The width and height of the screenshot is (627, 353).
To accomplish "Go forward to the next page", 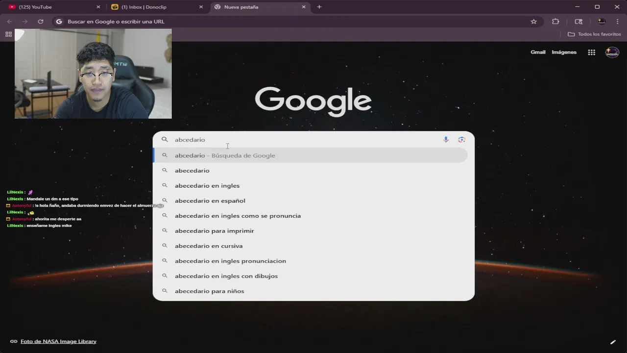I will pos(25,22).
